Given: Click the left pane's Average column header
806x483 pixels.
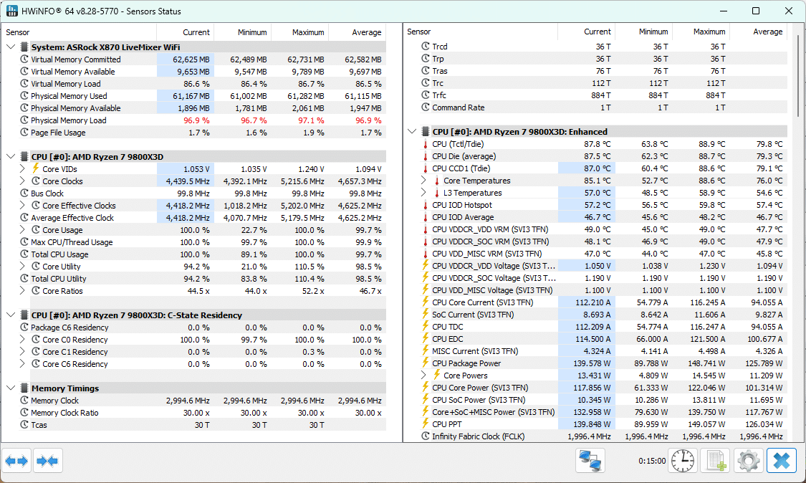Looking at the screenshot, I should point(358,32).
